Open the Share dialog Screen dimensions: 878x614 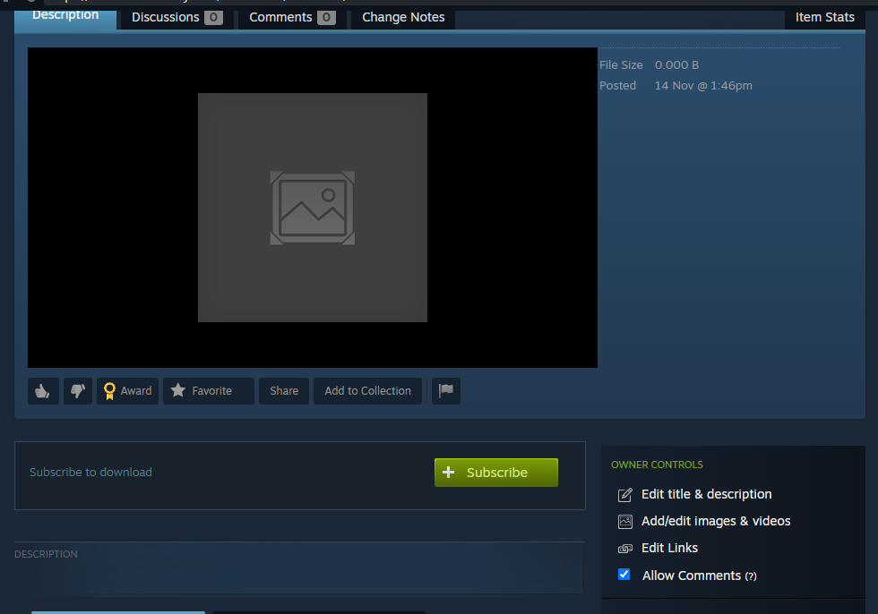(284, 391)
